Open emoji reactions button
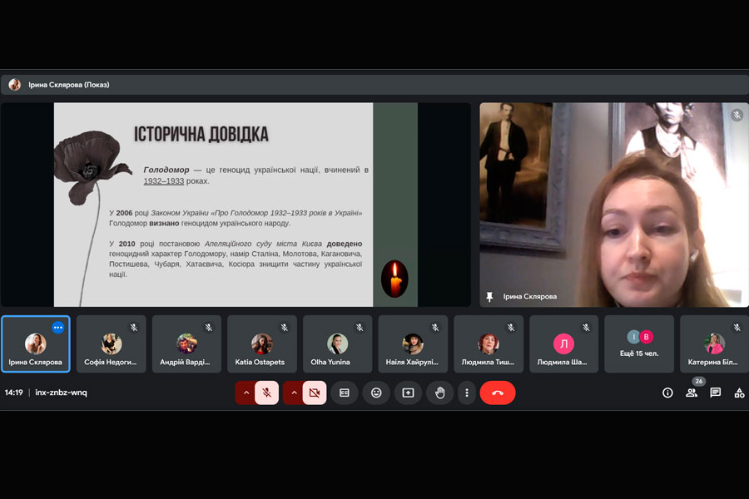749x499 pixels. point(376,393)
